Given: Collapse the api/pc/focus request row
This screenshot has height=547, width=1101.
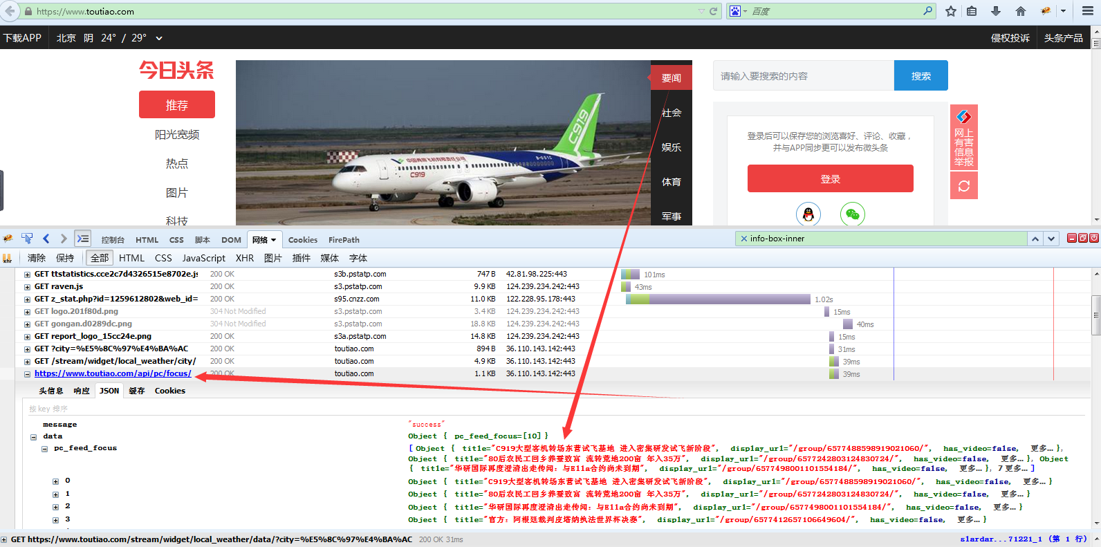Looking at the screenshot, I should point(27,374).
